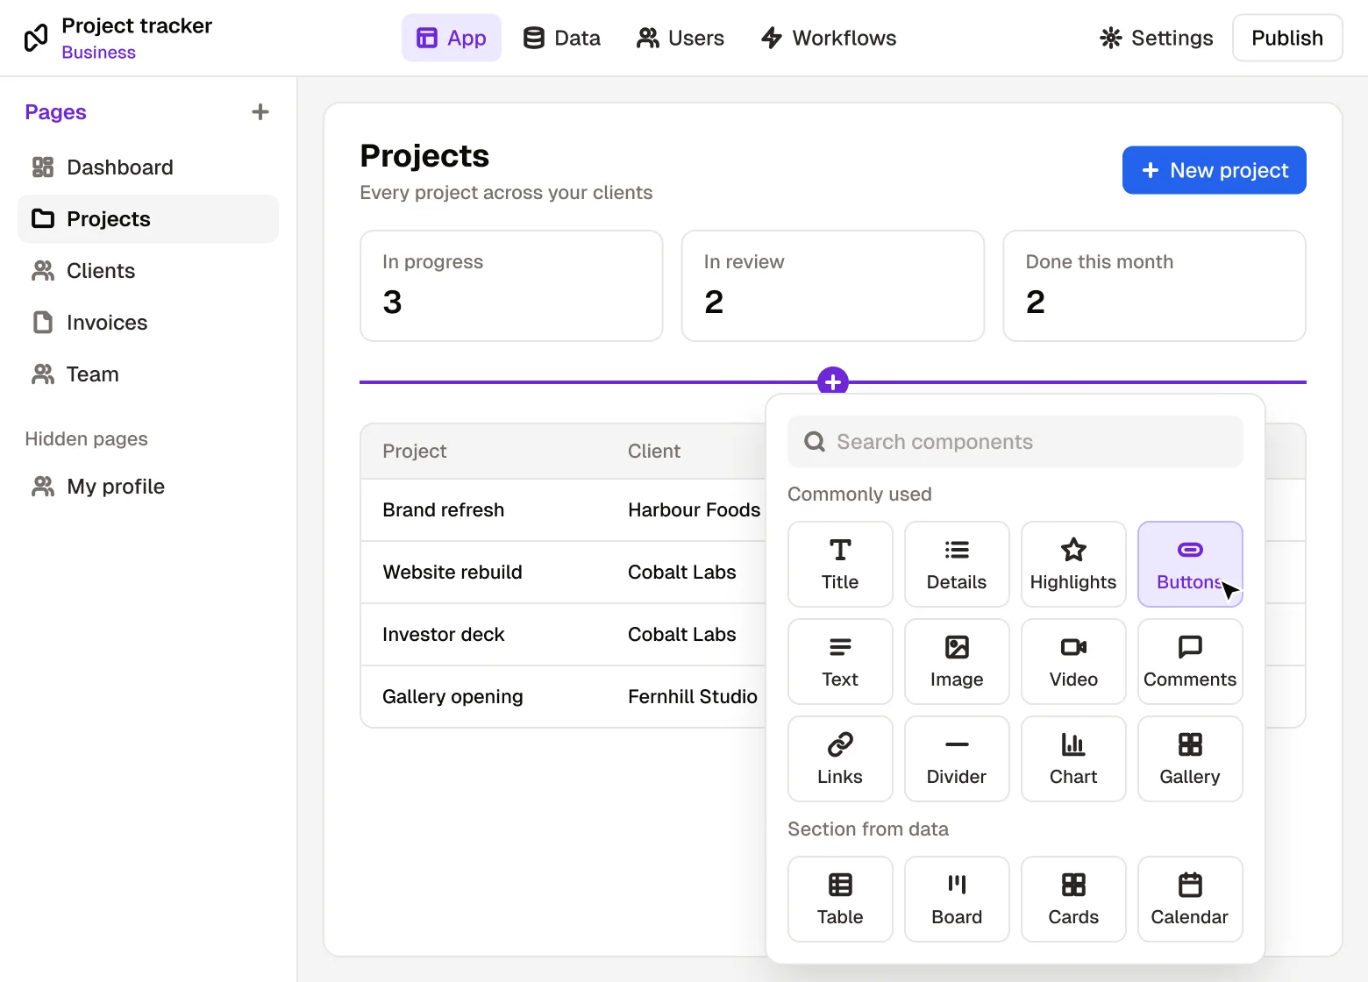Add the Highlights component

(1073, 564)
